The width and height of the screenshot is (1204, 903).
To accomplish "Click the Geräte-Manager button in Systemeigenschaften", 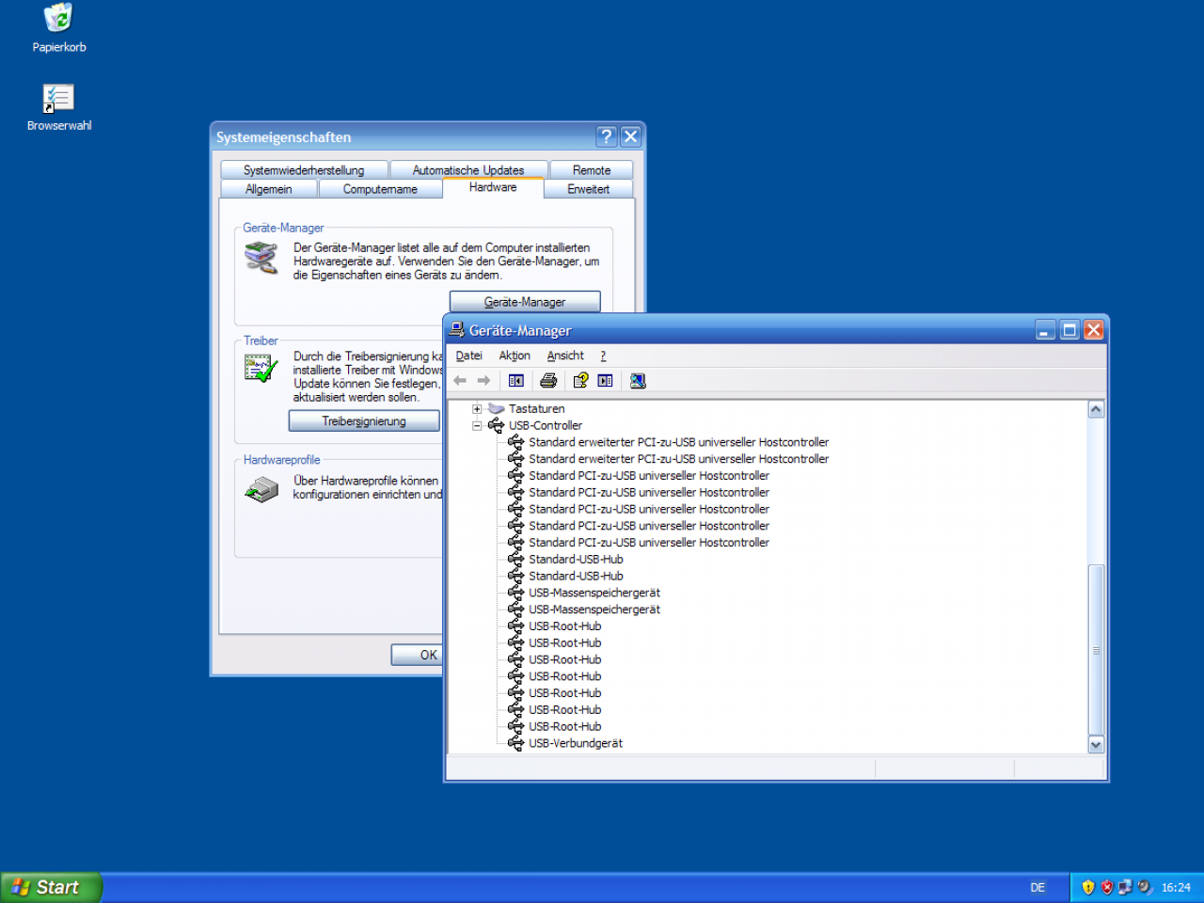I will [525, 302].
